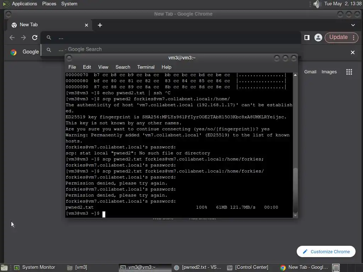Click the Chrome back arrow
Viewport: 363px width, 272px height.
click(x=12, y=38)
